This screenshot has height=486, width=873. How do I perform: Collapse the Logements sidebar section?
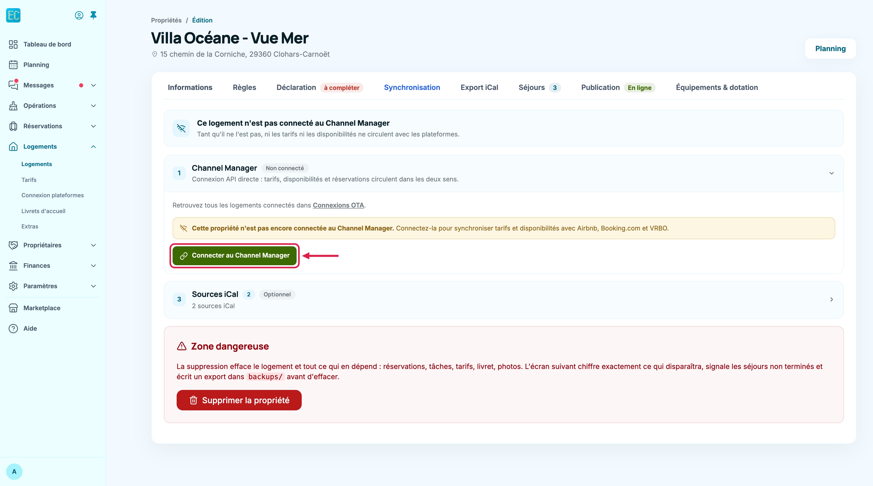tap(93, 146)
